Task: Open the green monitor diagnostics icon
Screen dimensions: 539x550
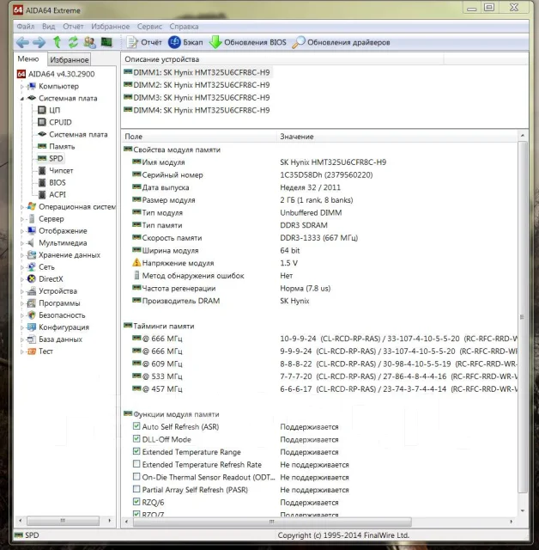Action: [x=106, y=42]
